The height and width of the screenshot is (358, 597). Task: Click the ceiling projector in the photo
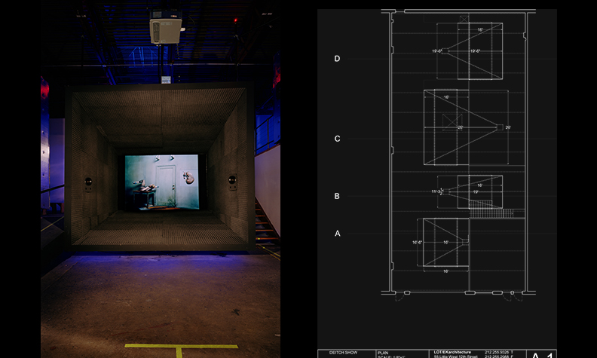166,27
